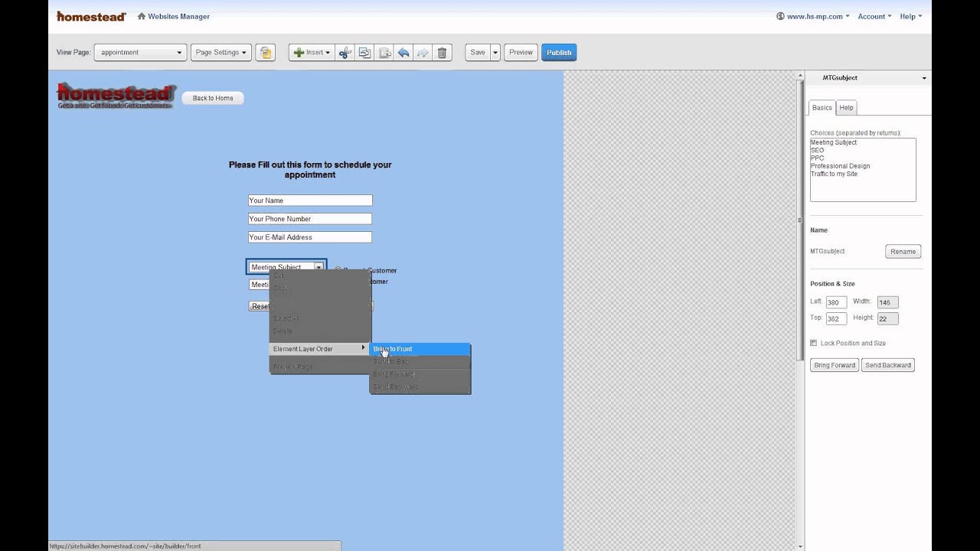Select Element Layer Order in context menu
Image resolution: width=980 pixels, height=551 pixels.
tap(320, 349)
